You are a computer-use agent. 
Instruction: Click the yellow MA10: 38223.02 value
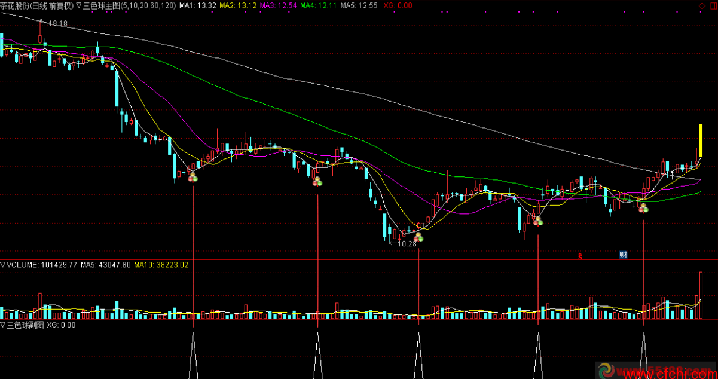click(161, 264)
